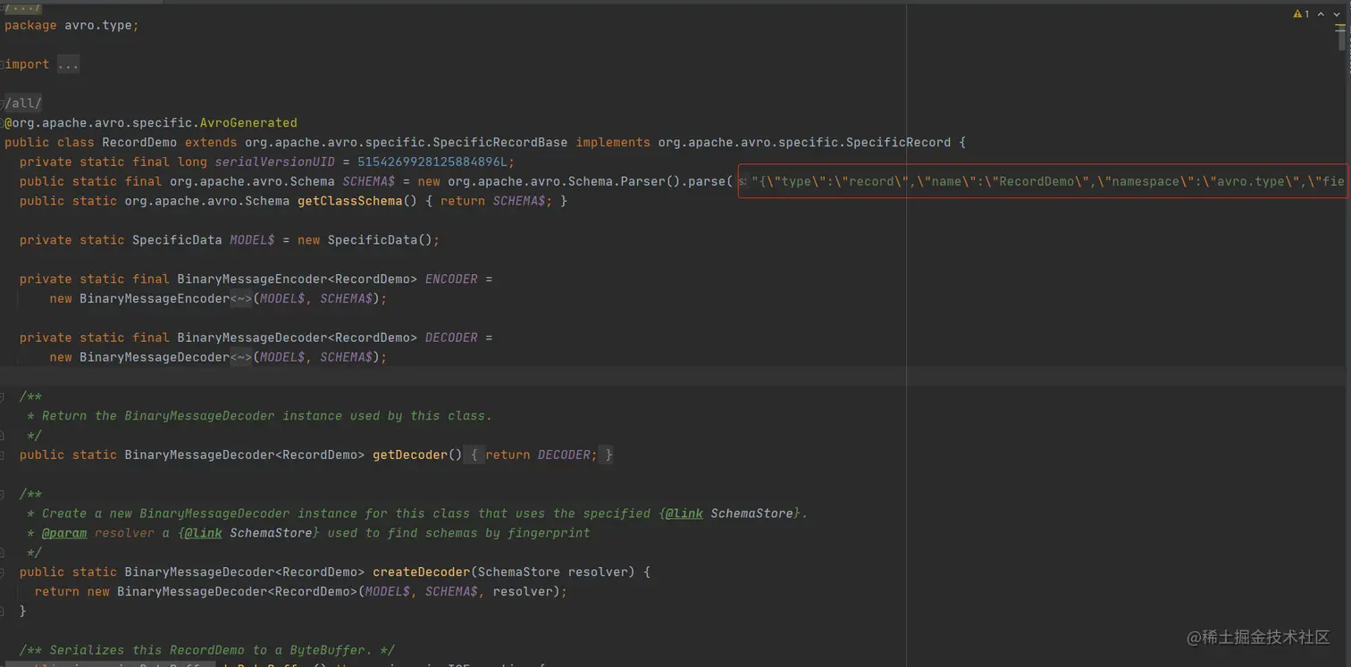Click 'package avro.type;' statement
This screenshot has height=667, width=1351.
71,25
